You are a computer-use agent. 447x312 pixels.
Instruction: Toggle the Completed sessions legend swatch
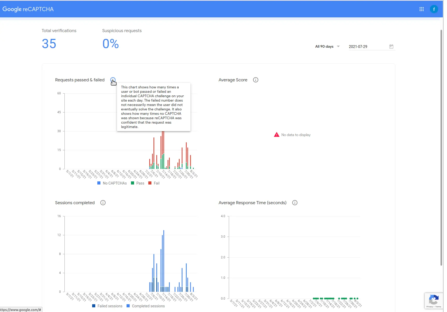pos(128,306)
